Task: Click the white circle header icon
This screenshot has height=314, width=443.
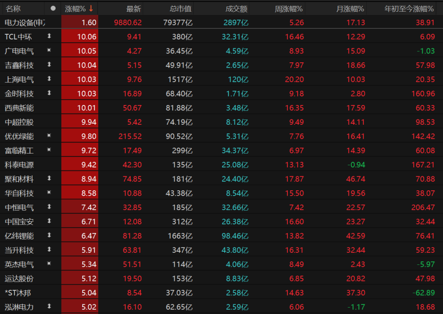Action: (x=53, y=9)
